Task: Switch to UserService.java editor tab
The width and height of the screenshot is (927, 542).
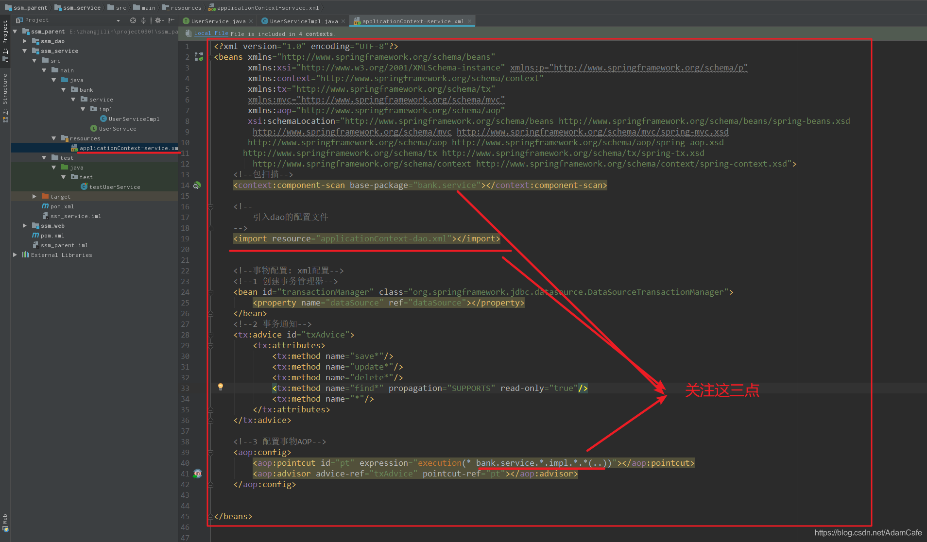Action: point(218,21)
